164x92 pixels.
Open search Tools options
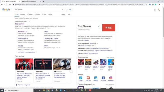[69, 15]
